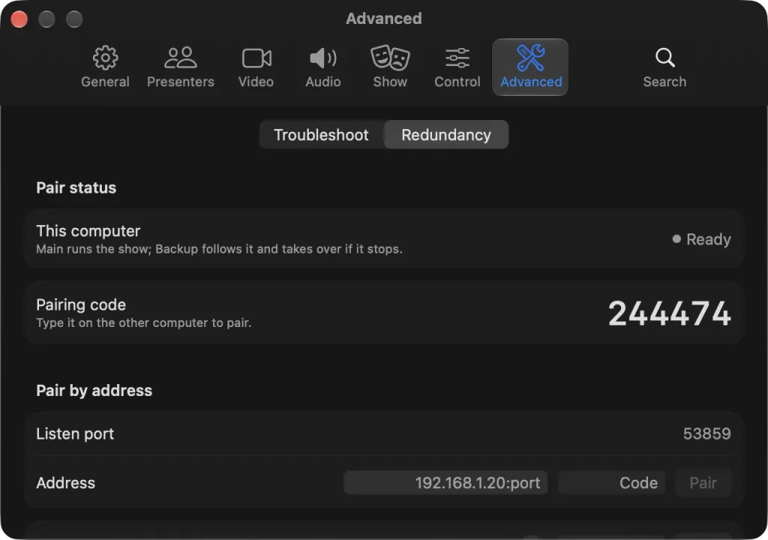Focus the Address field showing 192.168.1.20:port
768x540 pixels.
point(445,483)
